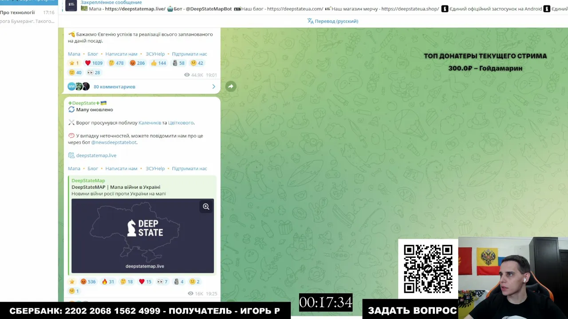Add neutral-face reaction showing 2

click(195, 281)
